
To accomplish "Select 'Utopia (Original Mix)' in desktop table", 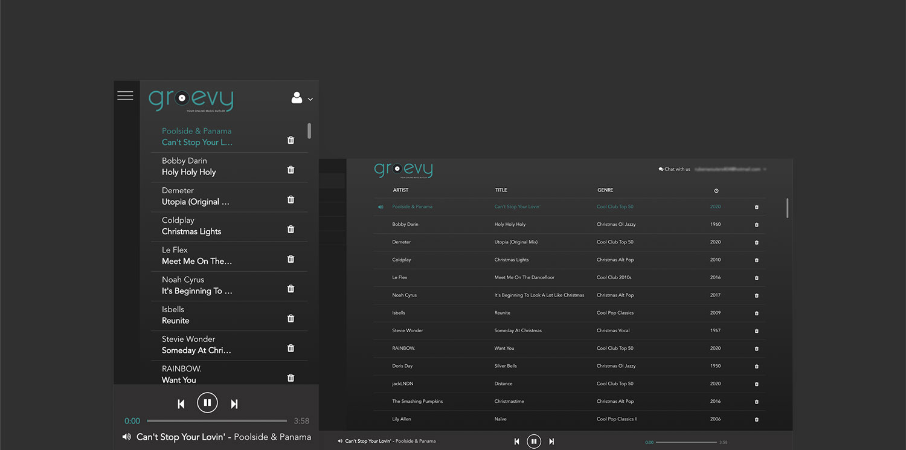I will [x=516, y=242].
